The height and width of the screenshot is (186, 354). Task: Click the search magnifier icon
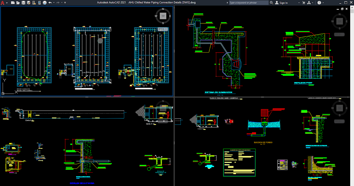(271, 2)
